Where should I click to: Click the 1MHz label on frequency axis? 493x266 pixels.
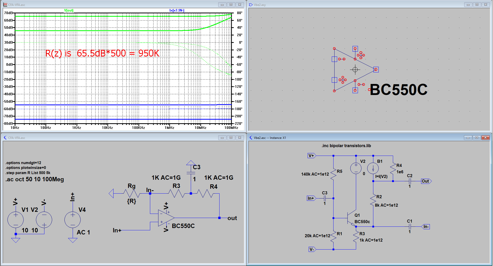tap(169, 128)
